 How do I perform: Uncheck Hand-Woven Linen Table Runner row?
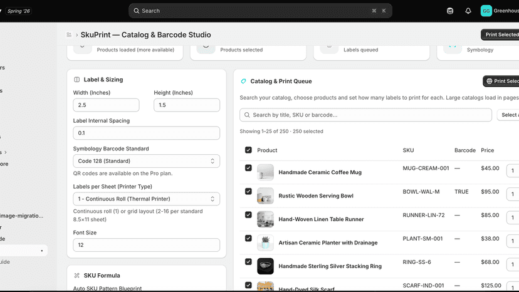click(x=248, y=215)
